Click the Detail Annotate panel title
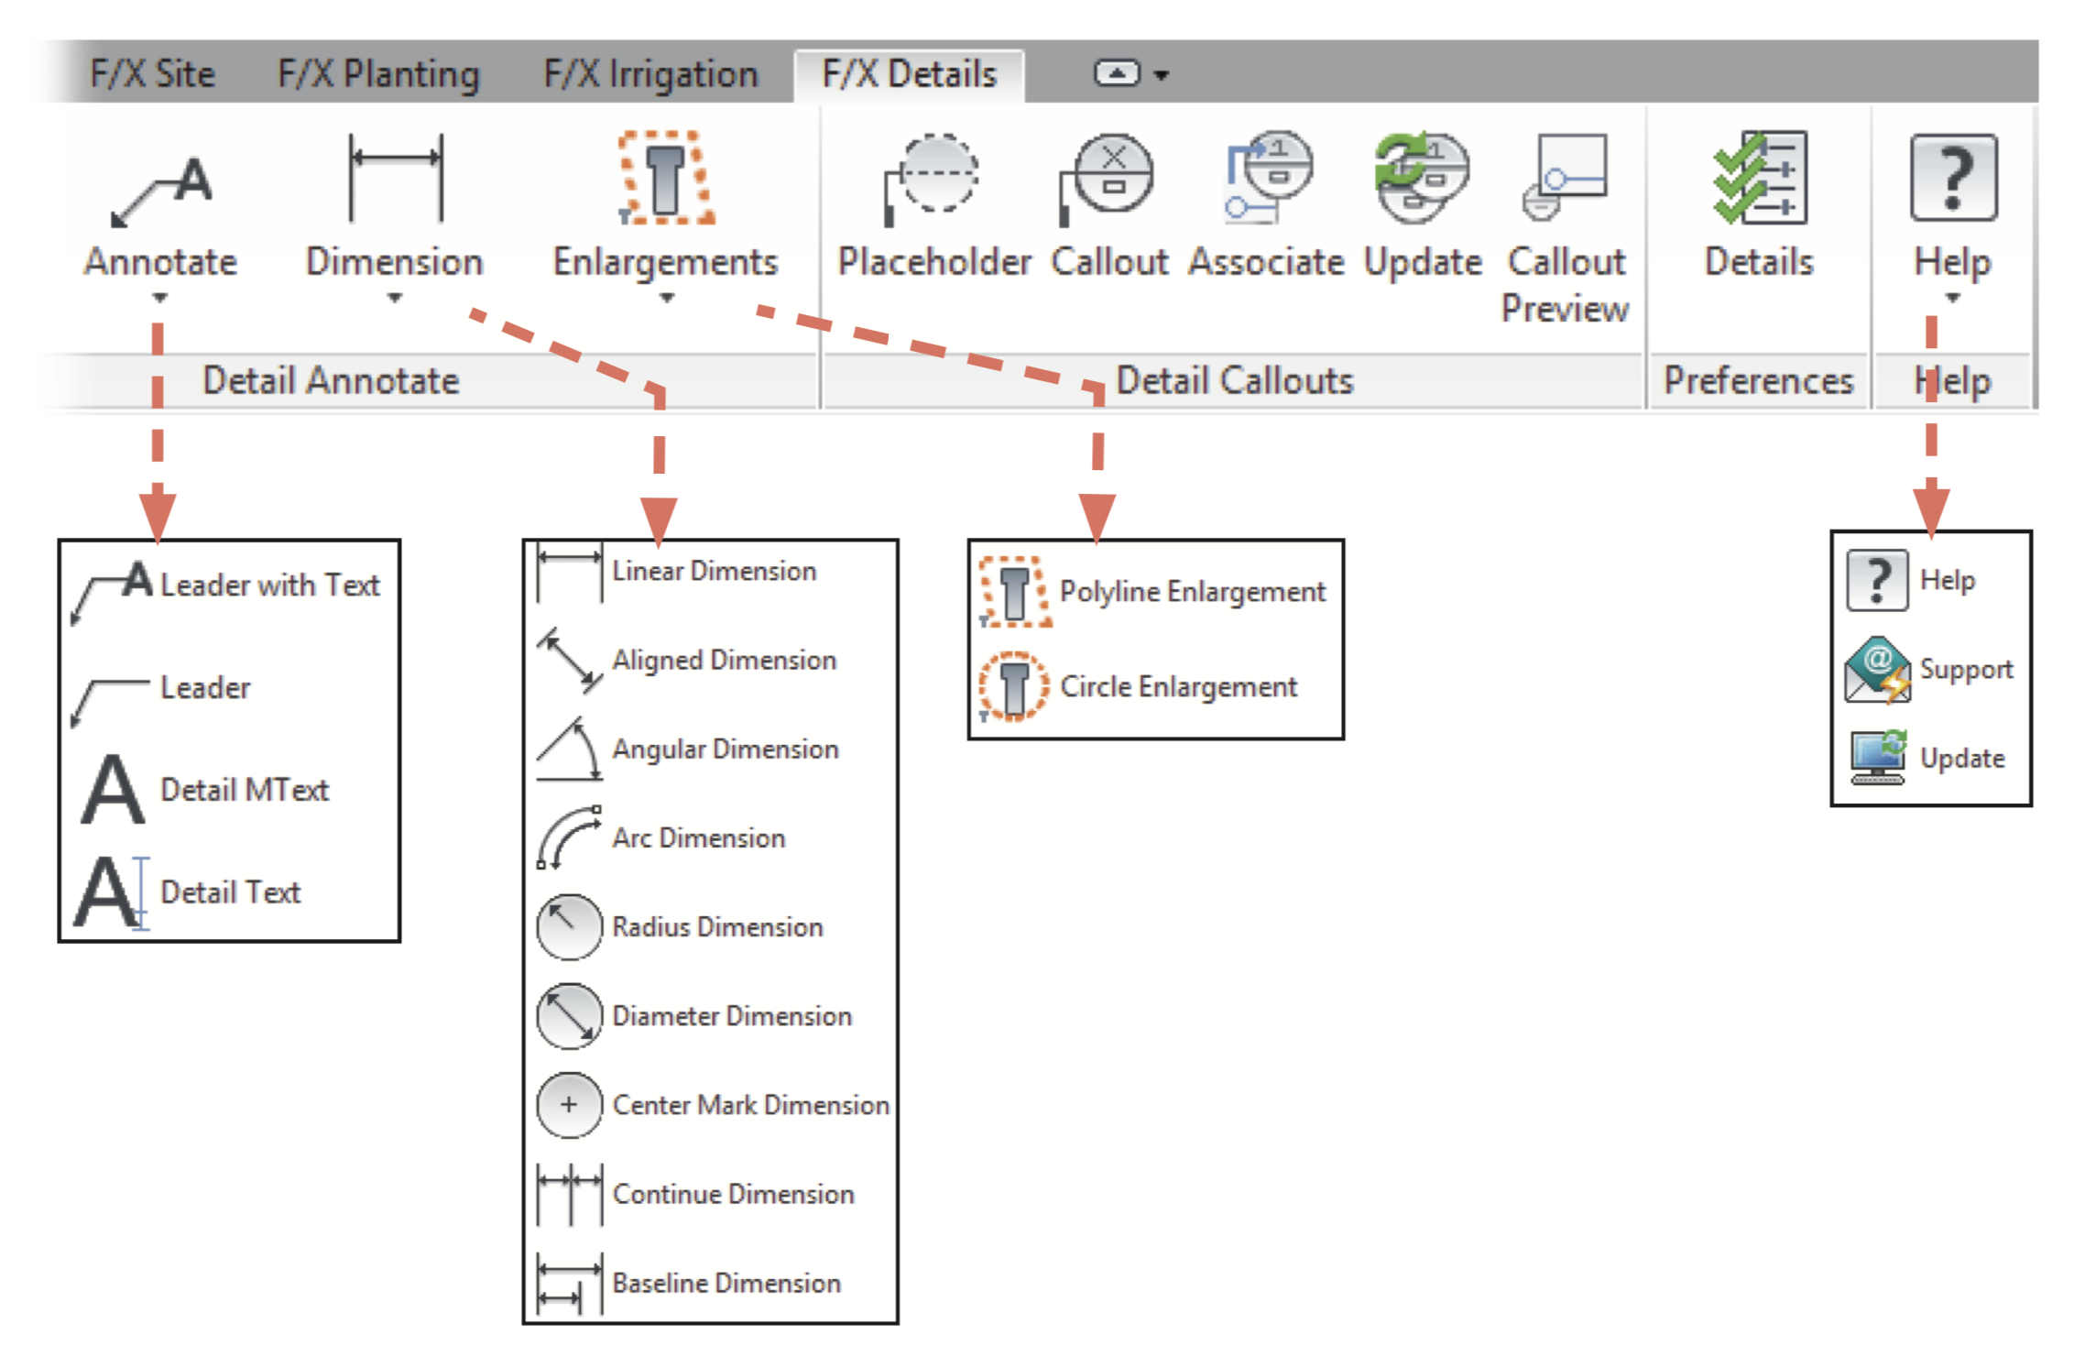 tap(331, 380)
